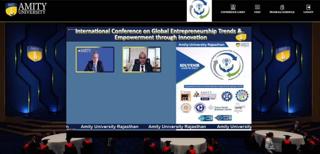The width and height of the screenshot is (320, 154).
Task: Click the Amity University Rajasthan slide heading
Action: (202, 45)
